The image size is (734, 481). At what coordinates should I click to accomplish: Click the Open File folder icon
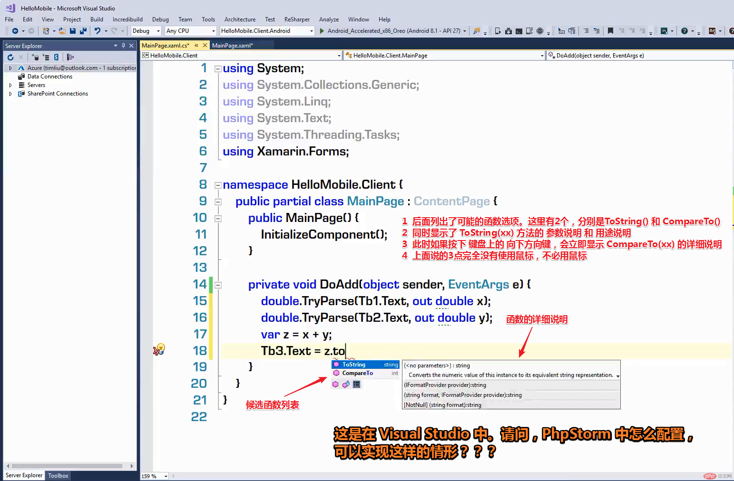click(62, 31)
